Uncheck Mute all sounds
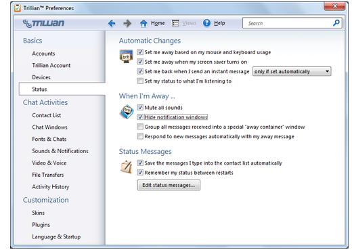This screenshot has width=352, height=250. pyautogui.click(x=140, y=108)
